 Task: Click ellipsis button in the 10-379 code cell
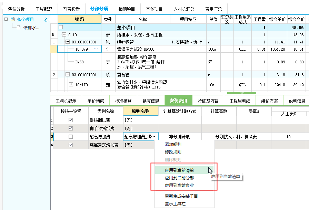coord(96,49)
